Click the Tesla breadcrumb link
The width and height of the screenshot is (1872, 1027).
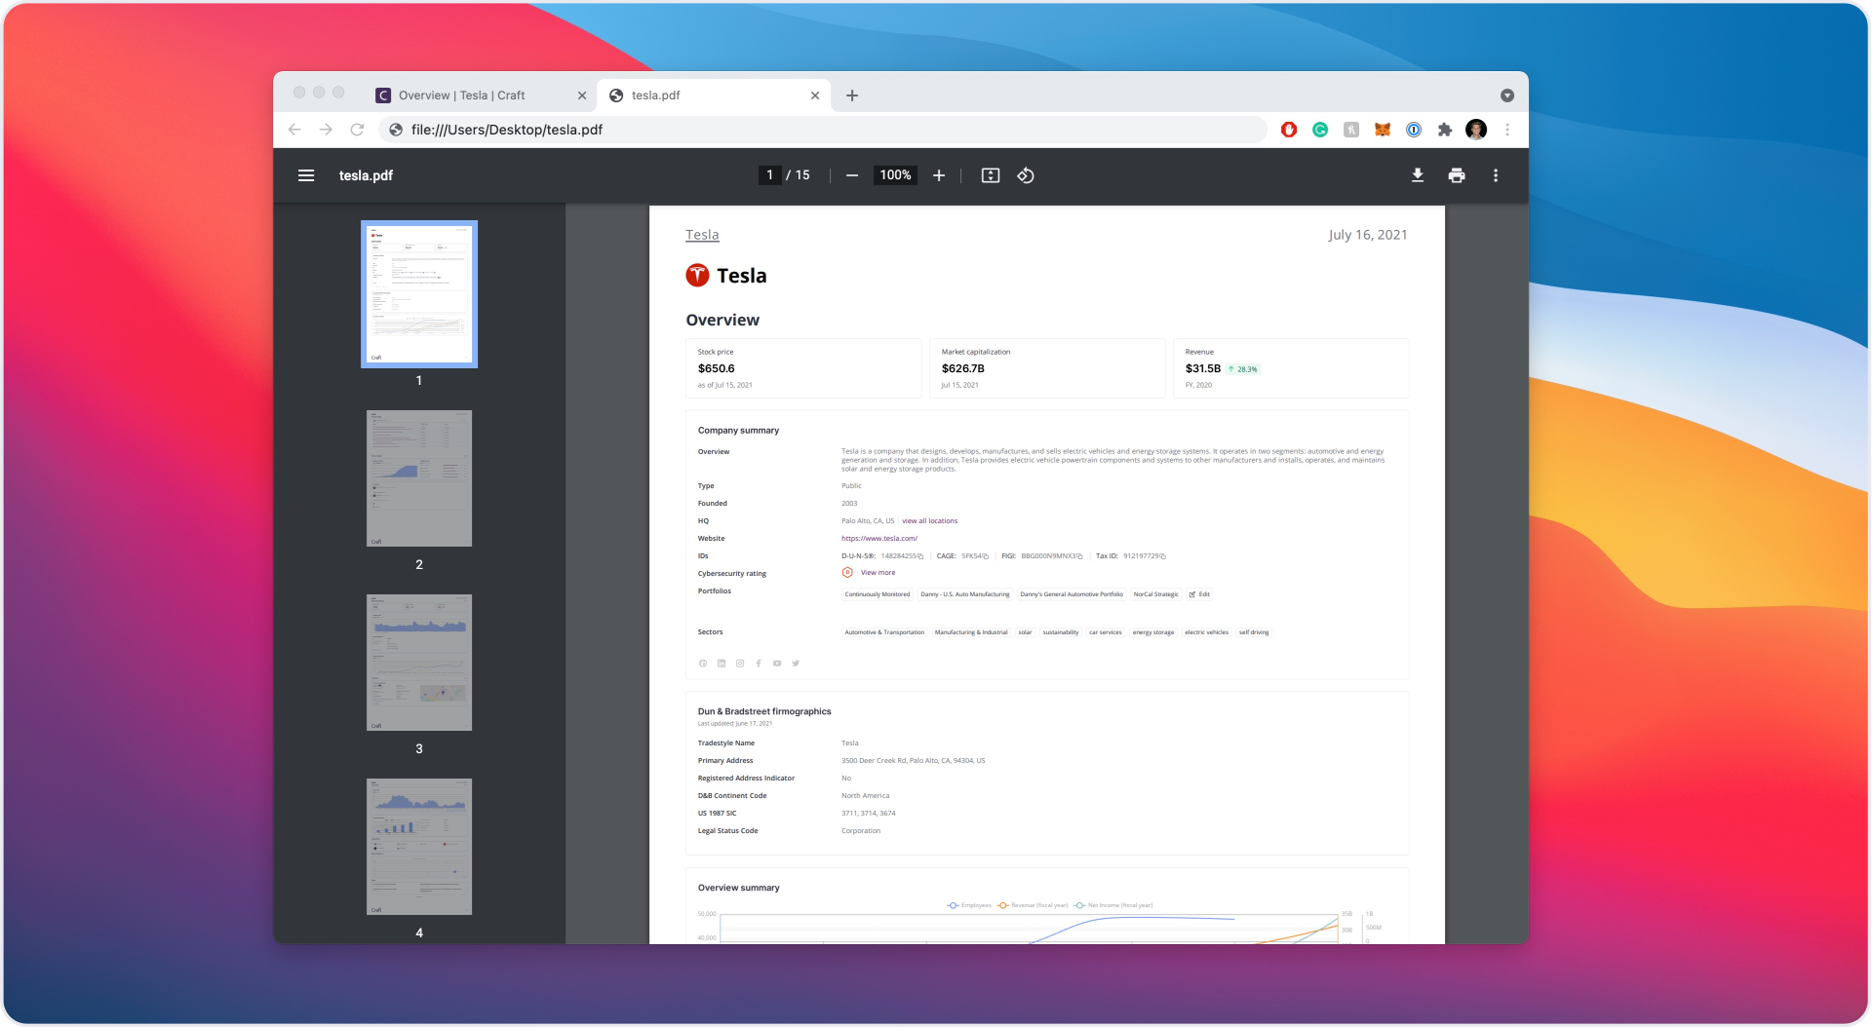tap(702, 235)
